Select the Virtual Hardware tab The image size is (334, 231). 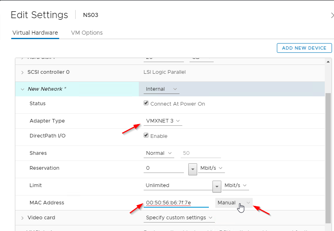[35, 33]
